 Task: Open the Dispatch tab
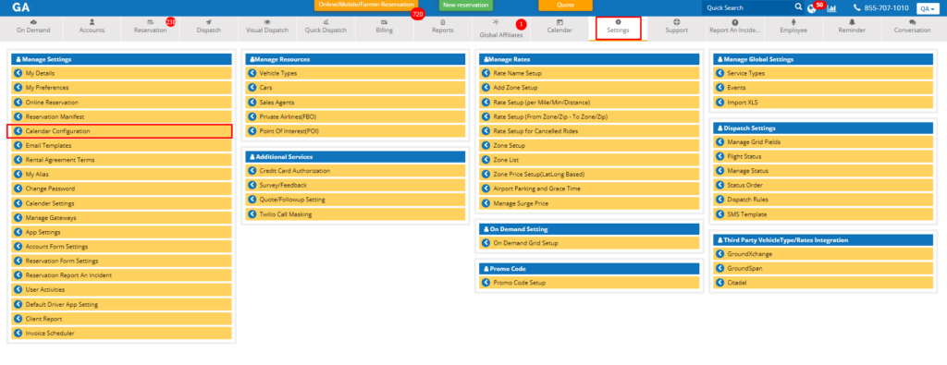209,29
